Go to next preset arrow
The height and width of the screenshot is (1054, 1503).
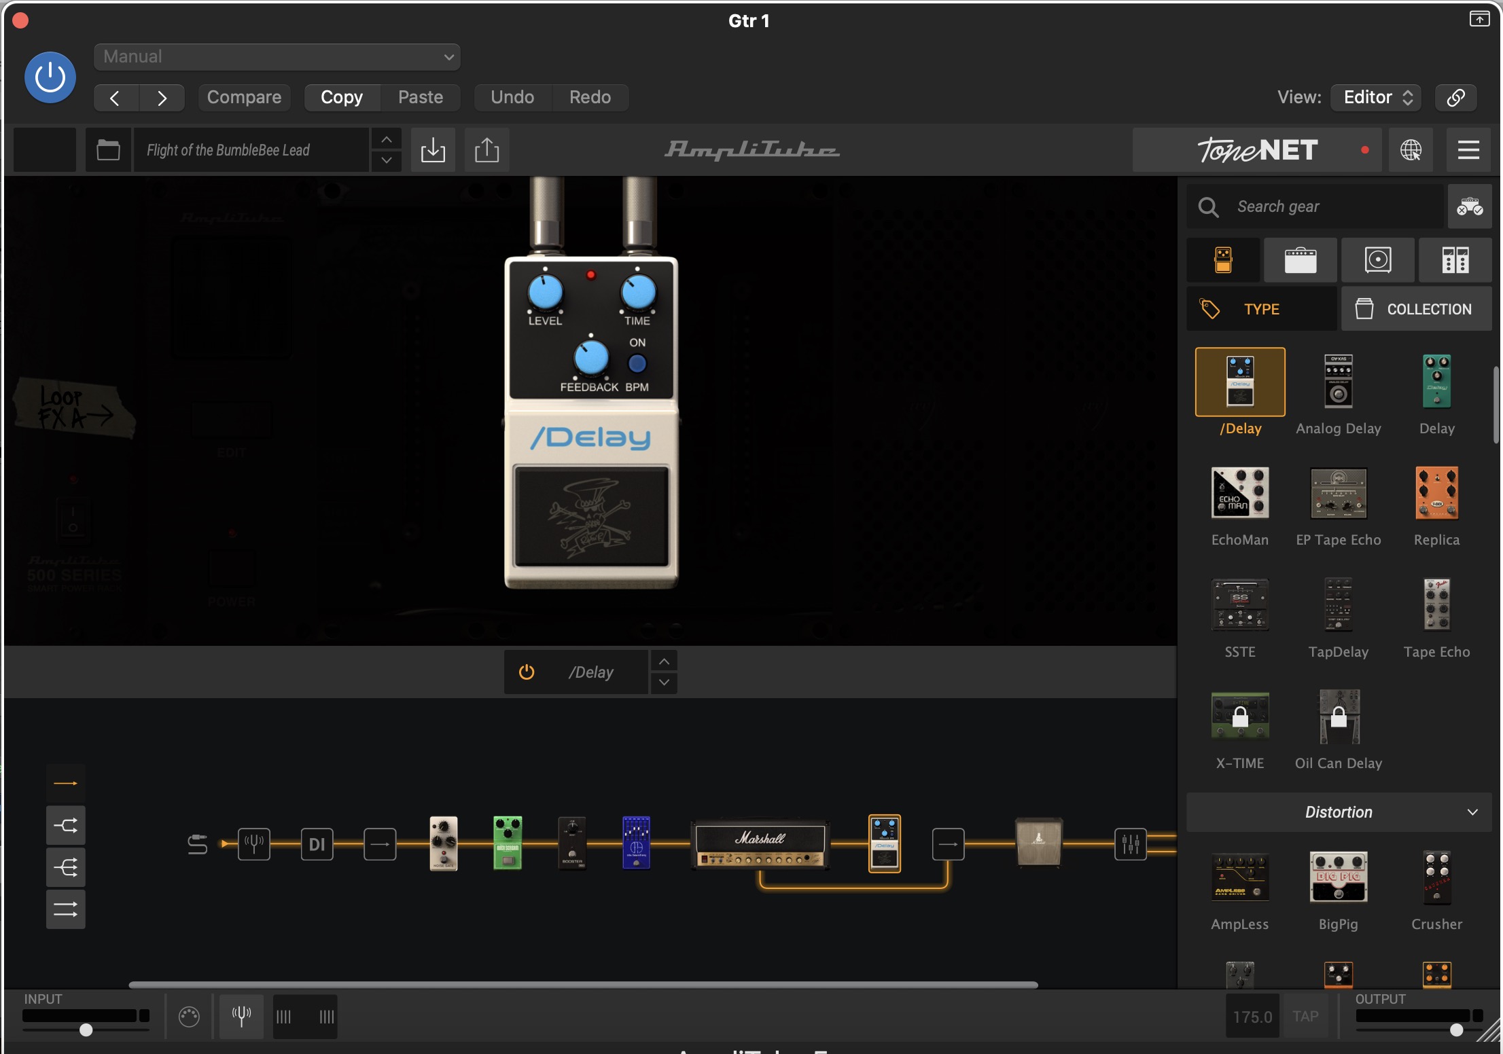162,98
